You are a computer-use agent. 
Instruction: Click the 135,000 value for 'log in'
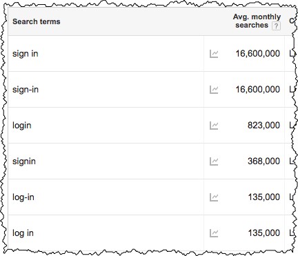tap(264, 233)
